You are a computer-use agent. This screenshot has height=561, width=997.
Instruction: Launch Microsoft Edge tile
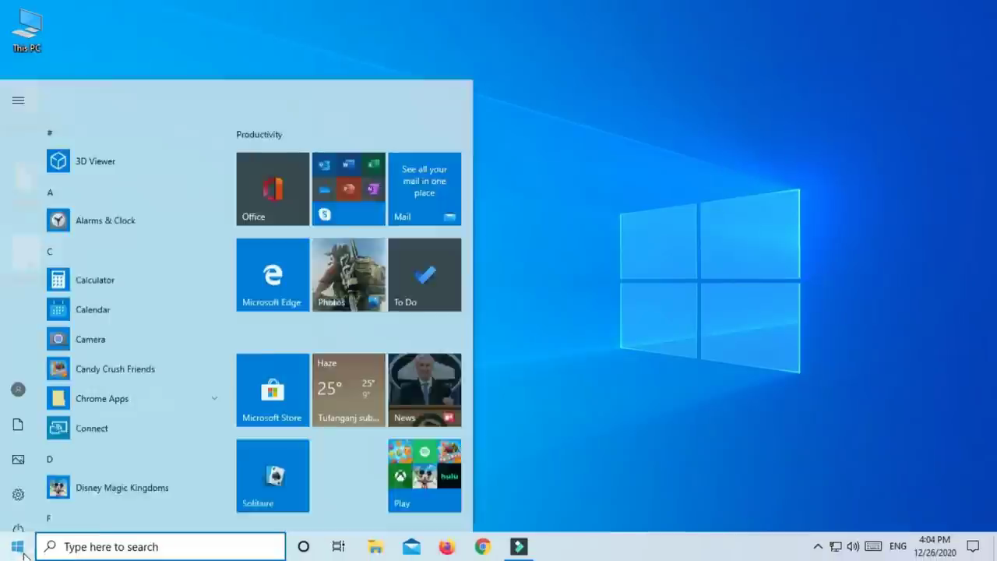click(x=273, y=274)
